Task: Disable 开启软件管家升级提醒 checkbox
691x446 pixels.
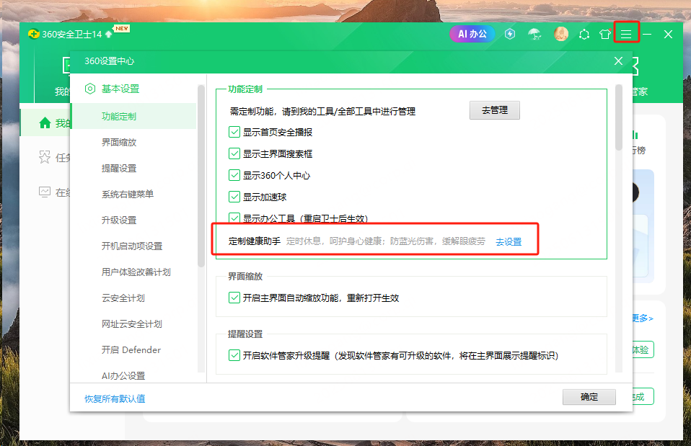Action: pos(234,355)
